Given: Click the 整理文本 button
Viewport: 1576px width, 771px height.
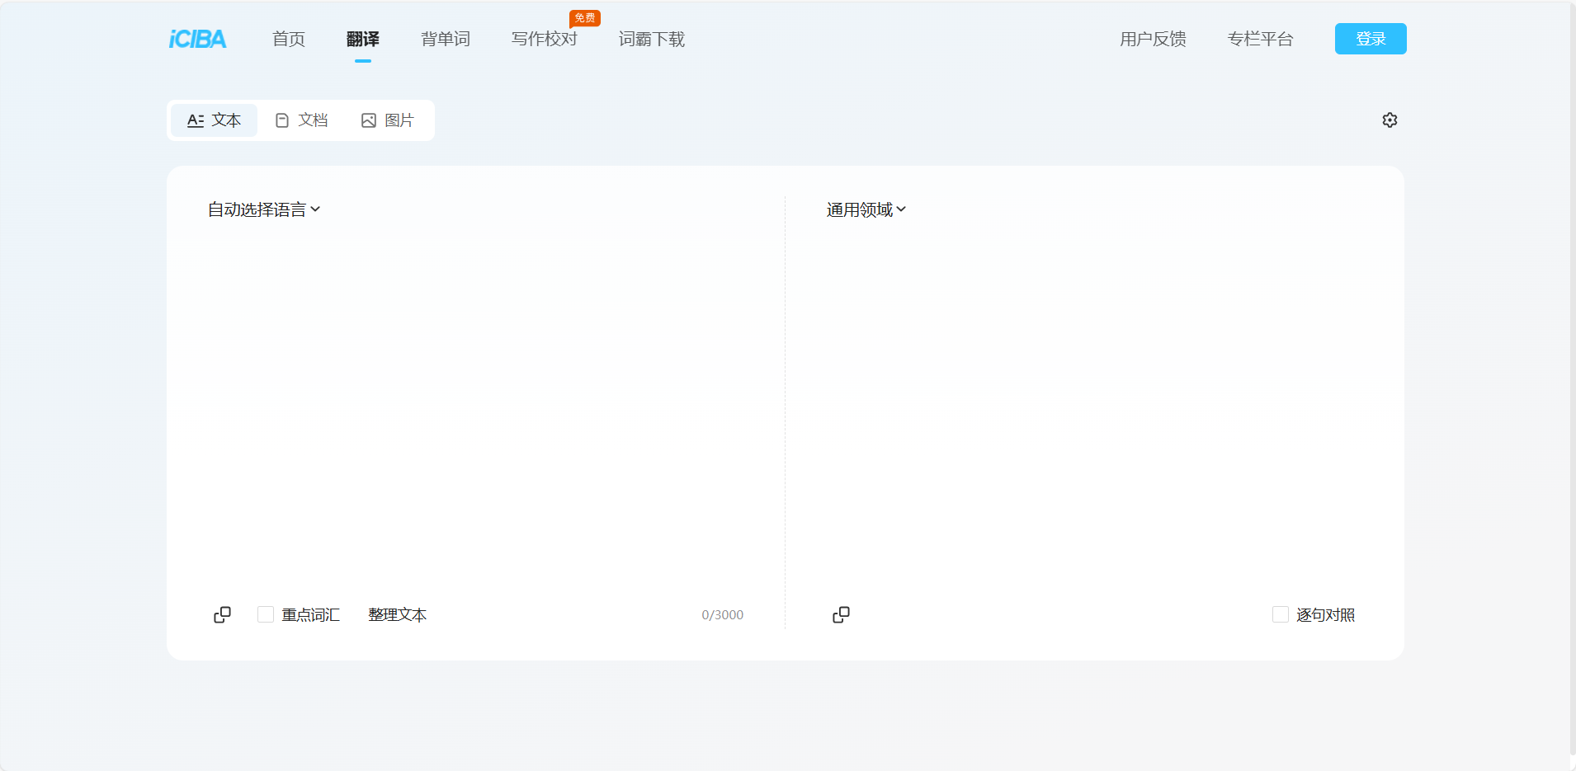Looking at the screenshot, I should pos(398,615).
